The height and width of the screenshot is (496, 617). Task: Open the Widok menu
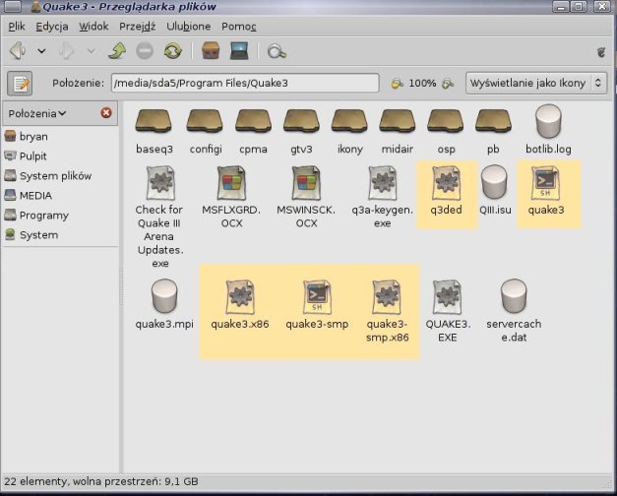93,27
